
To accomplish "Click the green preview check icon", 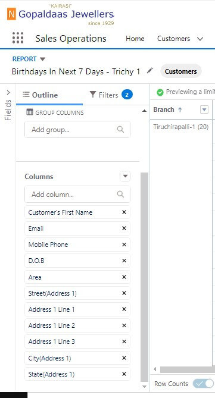I will [x=160, y=92].
